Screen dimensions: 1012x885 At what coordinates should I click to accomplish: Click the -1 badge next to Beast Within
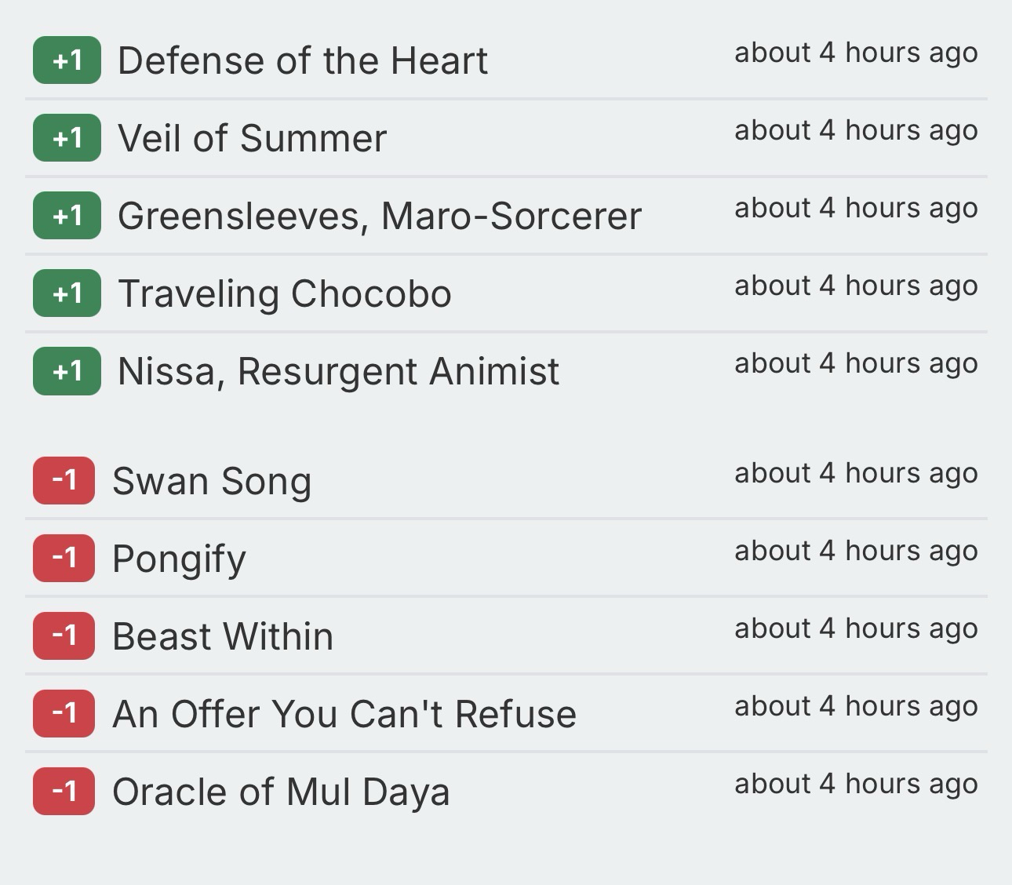tap(64, 636)
